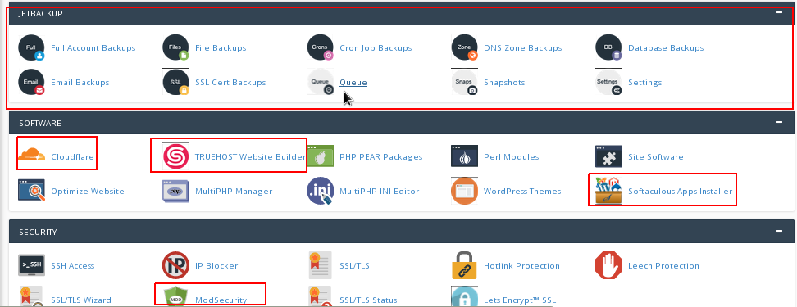The image size is (797, 307).
Task: Open the Snapshots camera icon
Action: [465, 82]
